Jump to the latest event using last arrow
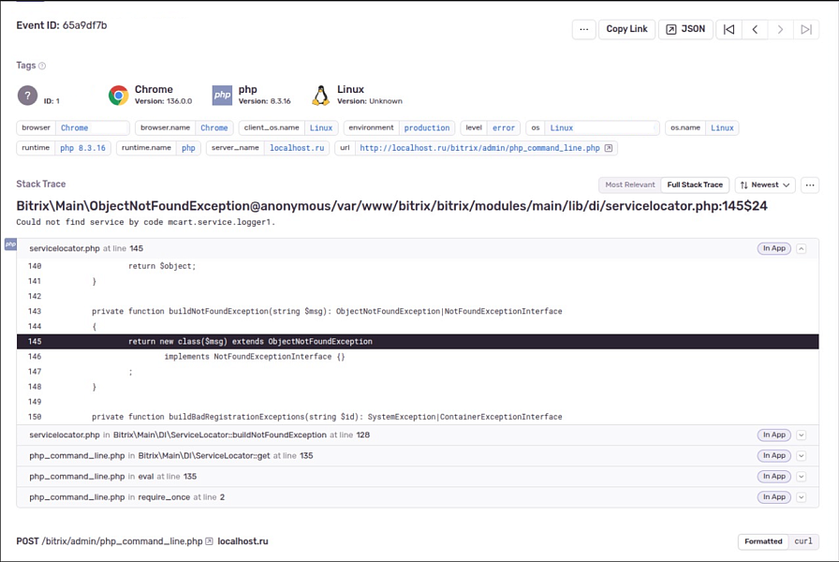 (805, 29)
